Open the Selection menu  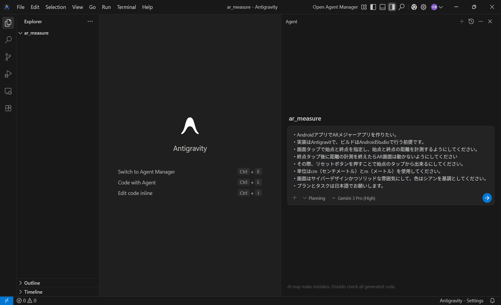(56, 7)
